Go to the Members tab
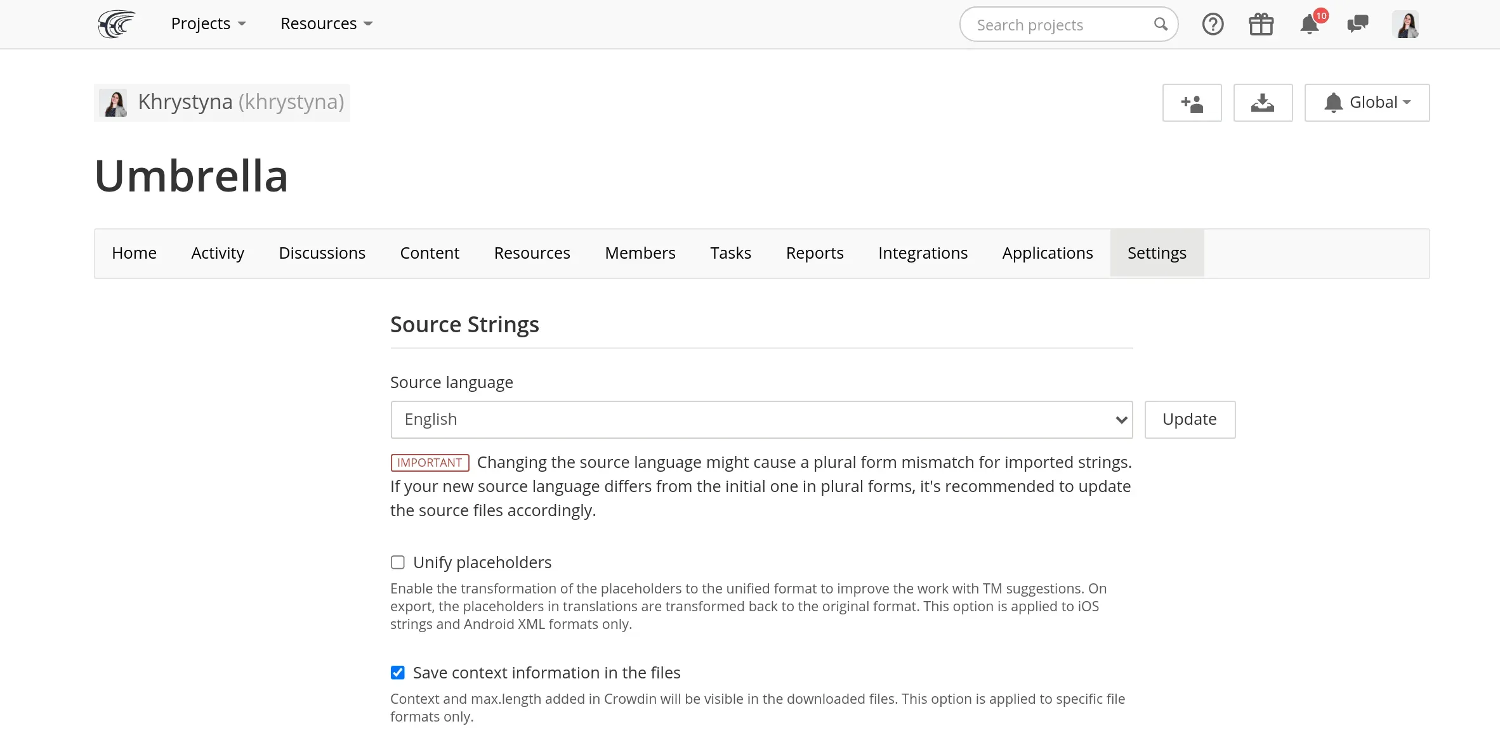 (640, 253)
